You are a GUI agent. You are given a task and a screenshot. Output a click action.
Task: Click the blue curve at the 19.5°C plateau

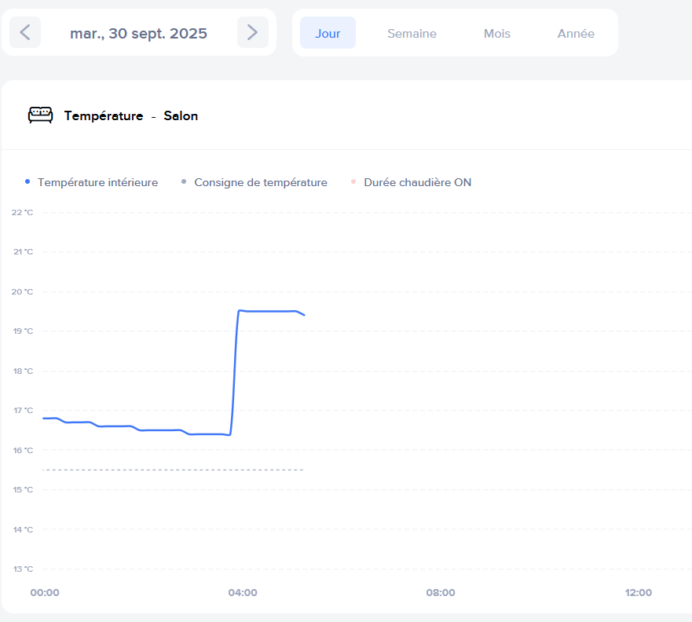pyautogui.click(x=271, y=311)
